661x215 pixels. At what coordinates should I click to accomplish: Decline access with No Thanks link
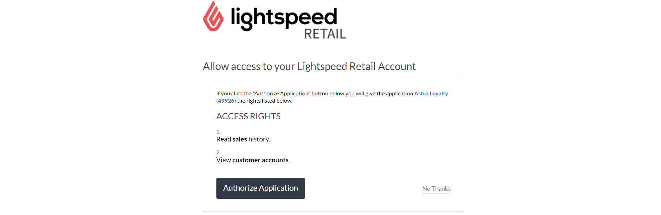[436, 189]
